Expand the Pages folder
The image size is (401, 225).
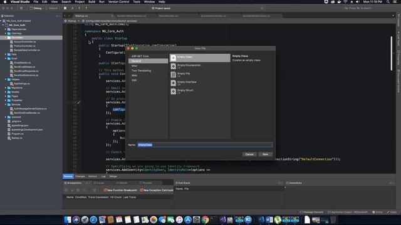tap(6, 96)
